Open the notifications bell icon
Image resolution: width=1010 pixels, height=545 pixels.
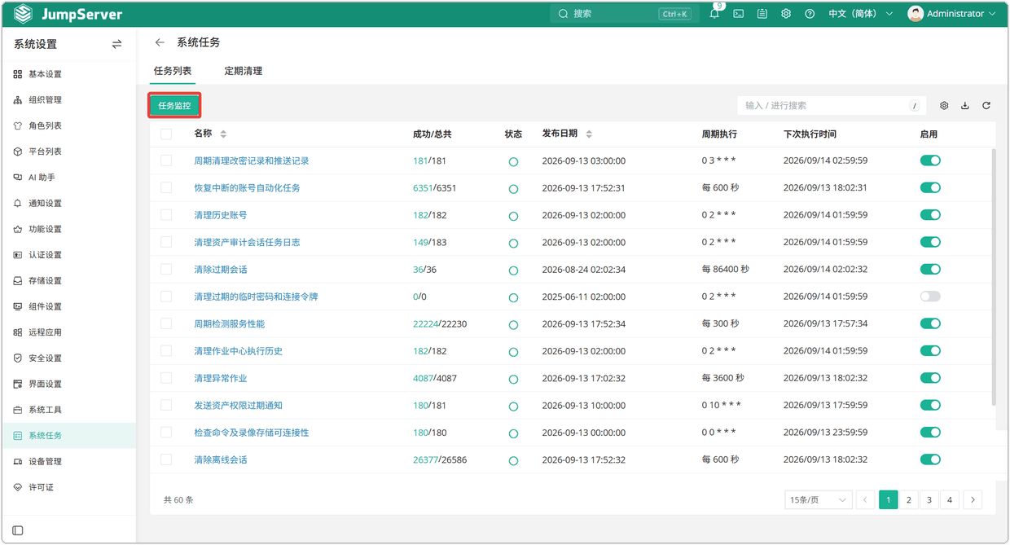pos(714,14)
